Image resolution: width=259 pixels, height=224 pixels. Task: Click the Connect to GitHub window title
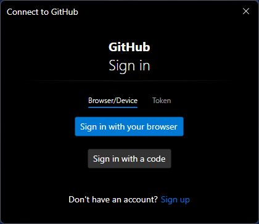(x=43, y=12)
